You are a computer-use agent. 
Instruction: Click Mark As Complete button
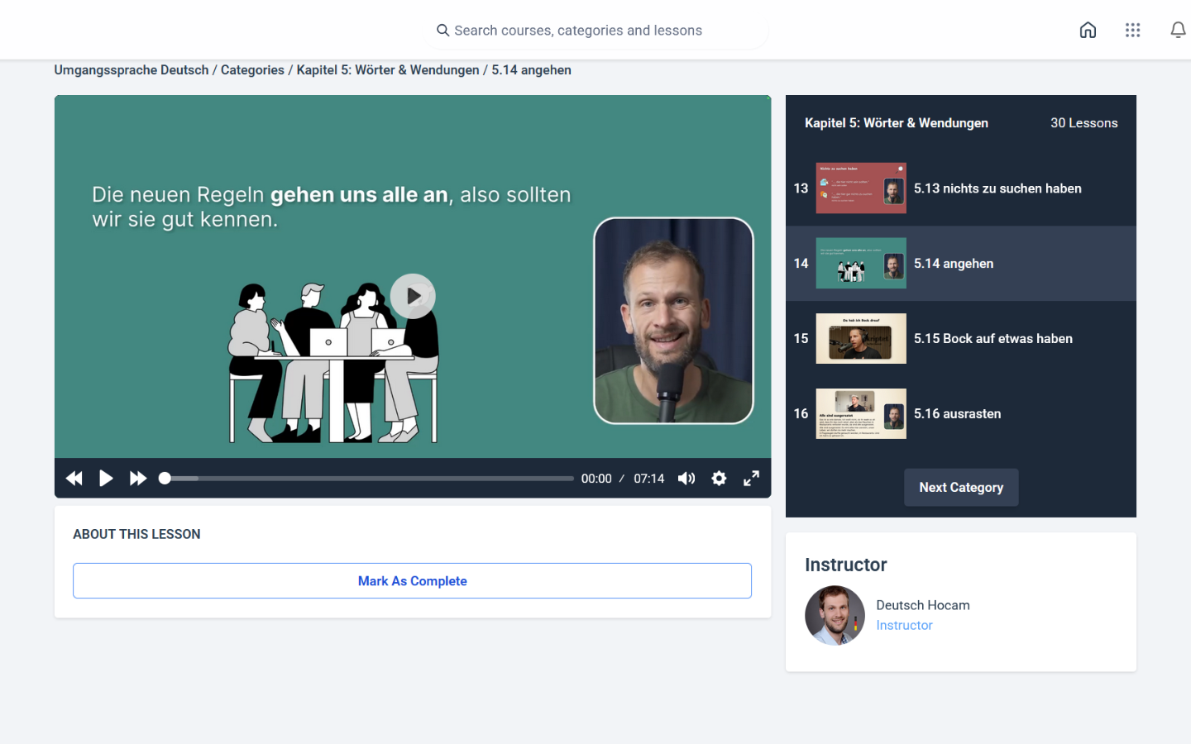(412, 581)
